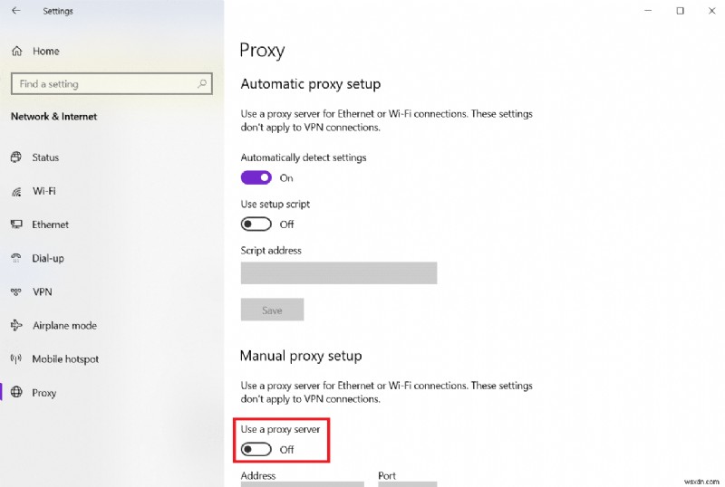Enable the Use setup script toggle
Image resolution: width=725 pixels, height=487 pixels.
(x=256, y=224)
